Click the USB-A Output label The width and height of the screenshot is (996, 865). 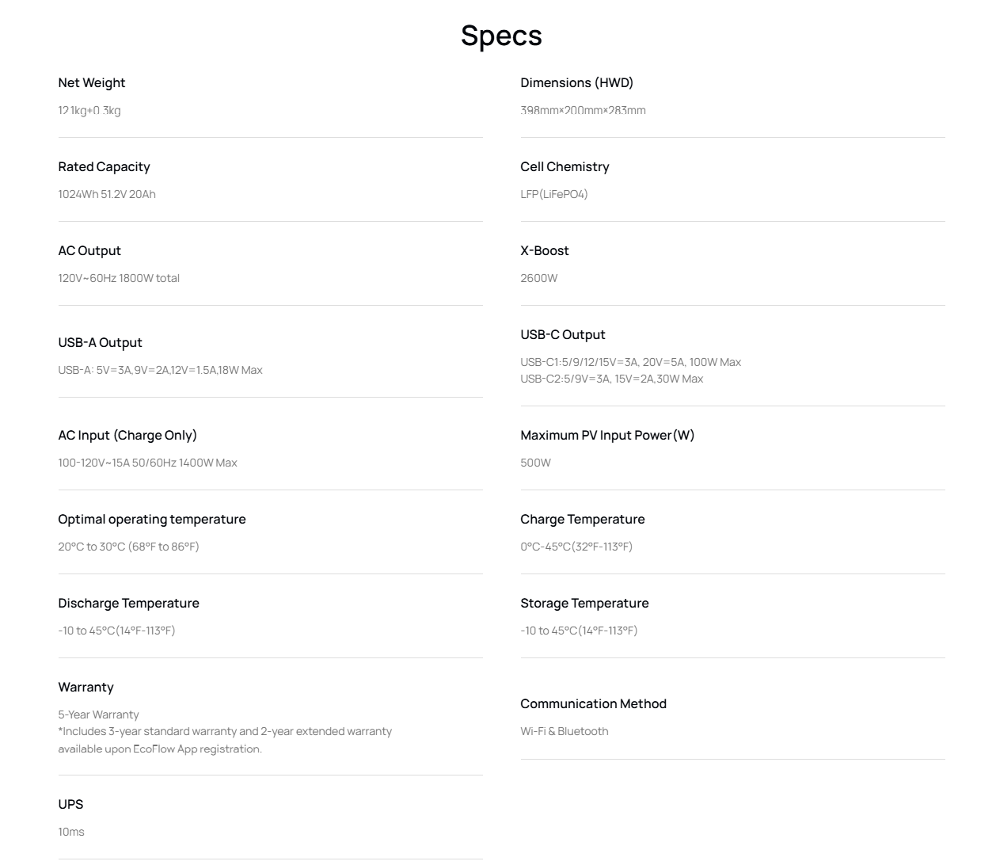[x=100, y=343]
